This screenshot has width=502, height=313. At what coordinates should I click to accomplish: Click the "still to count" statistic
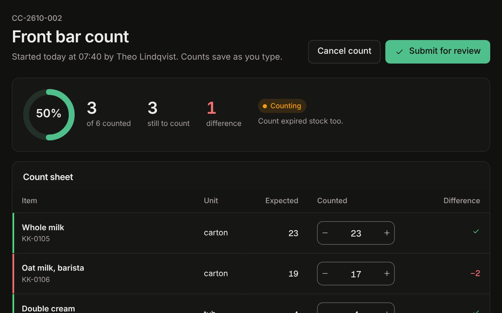[169, 114]
